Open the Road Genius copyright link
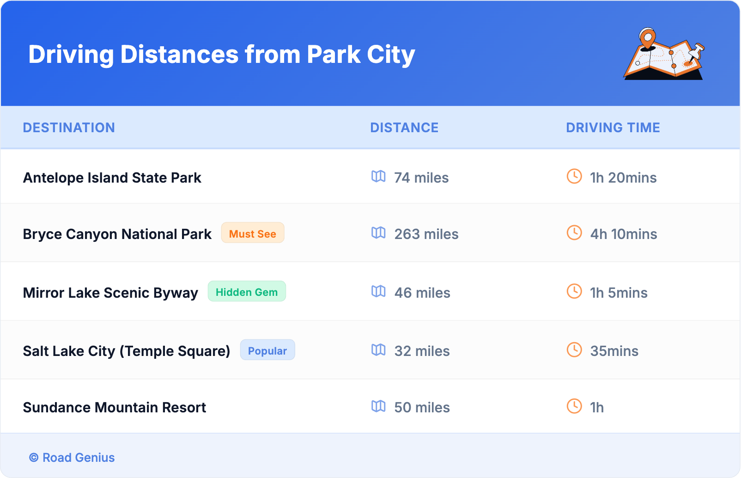741x478 pixels. [72, 457]
